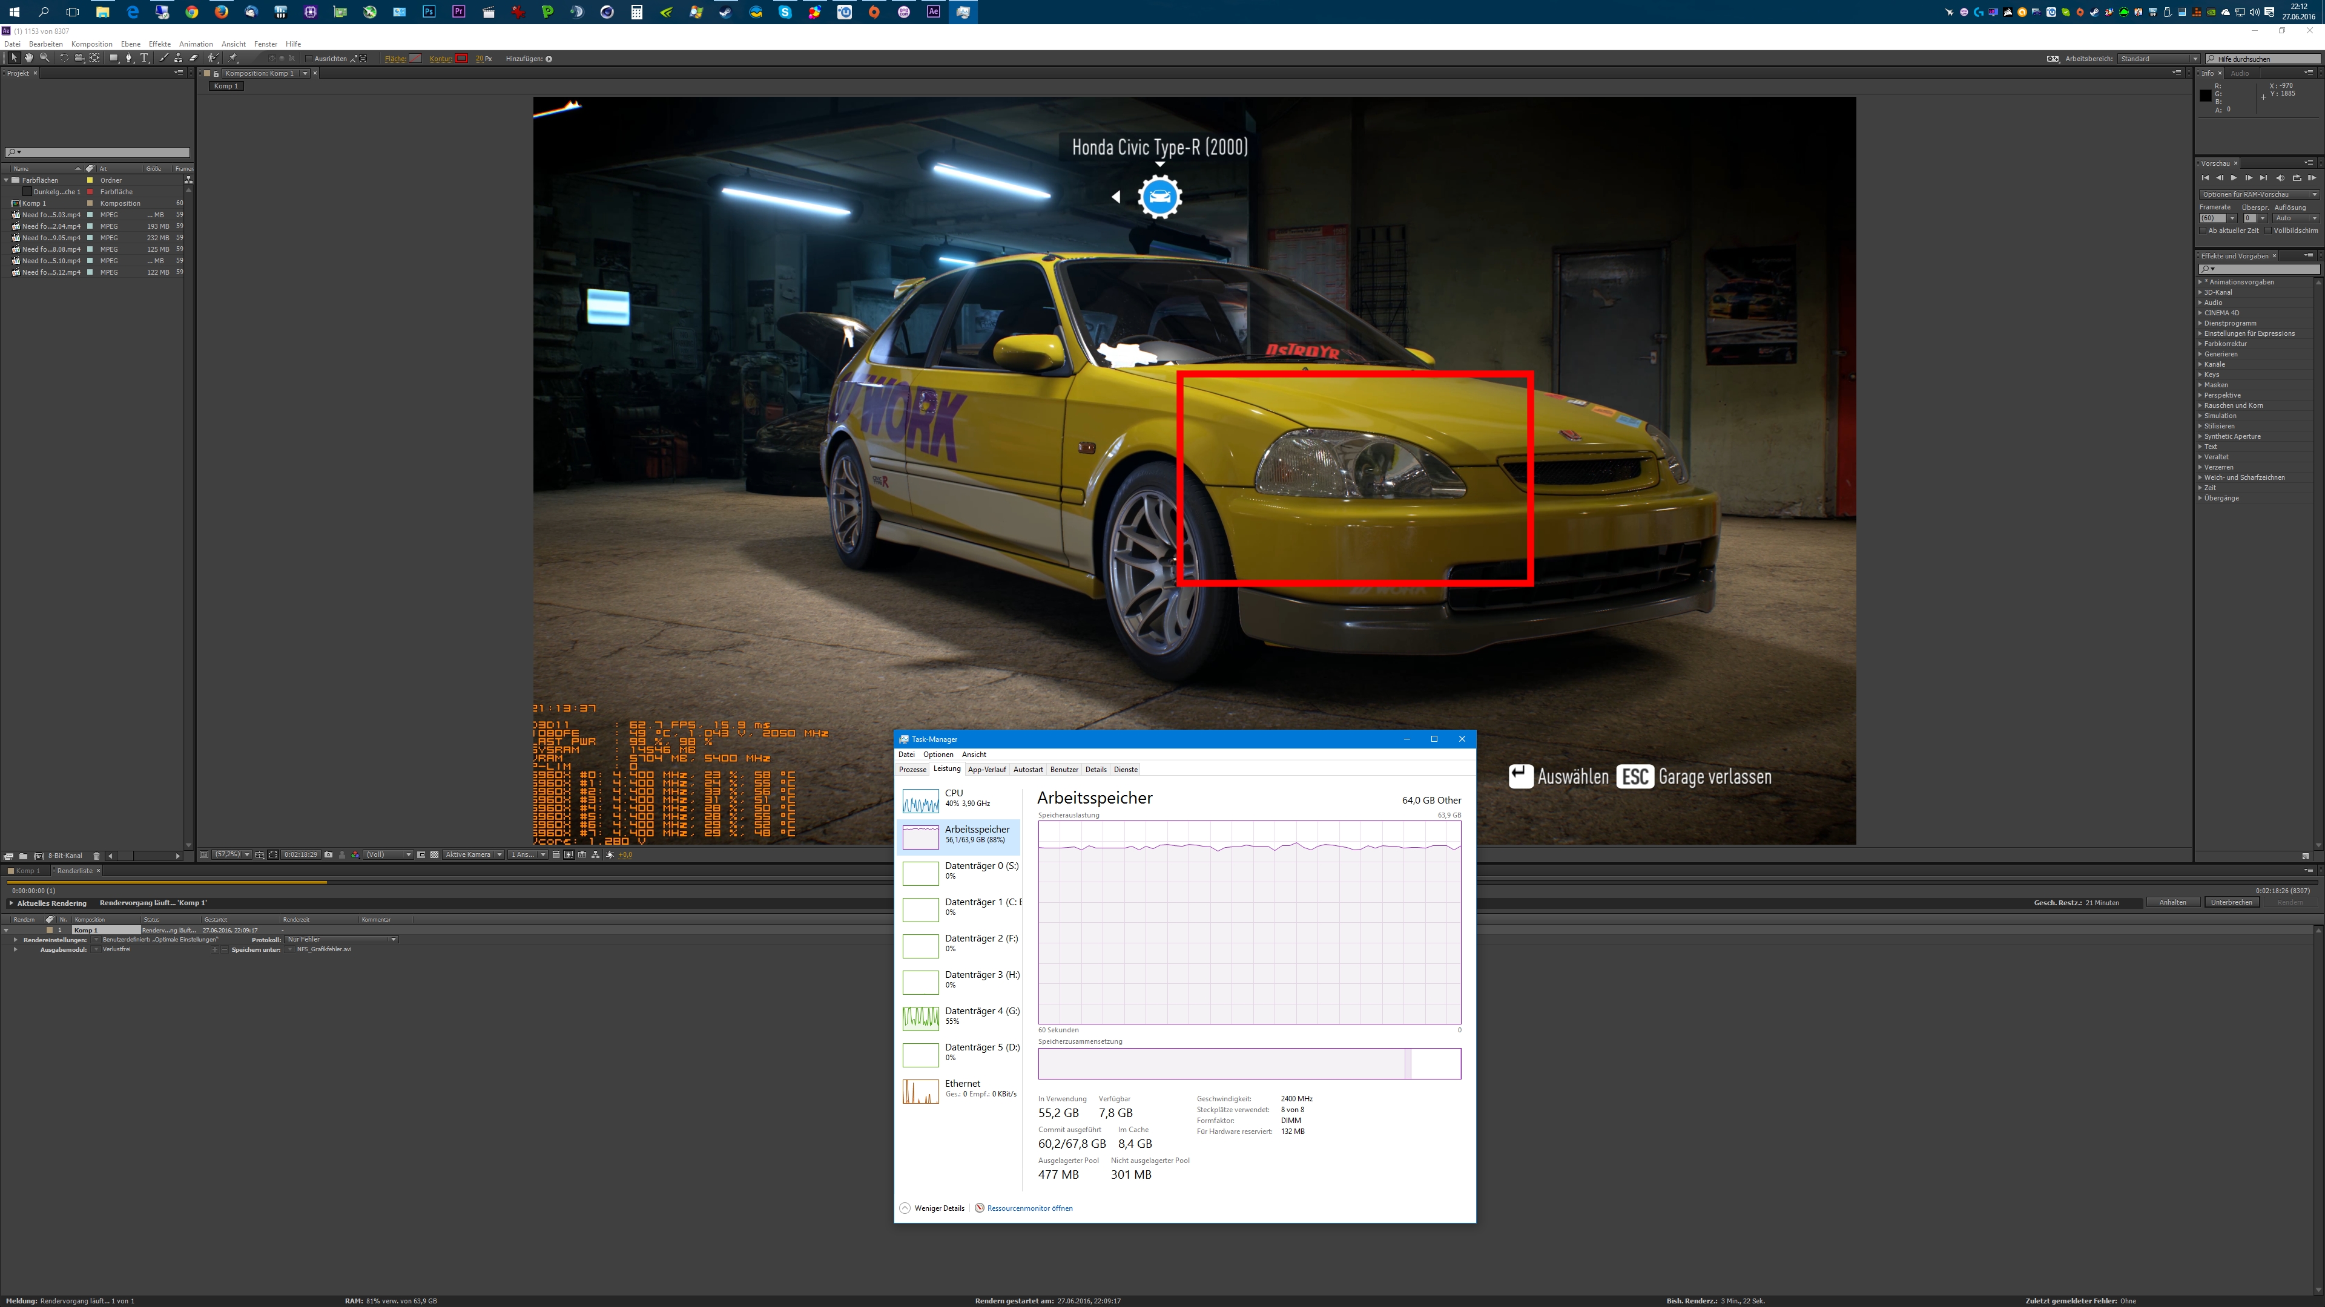Viewport: 2325px width, 1307px height.
Task: Open the Optionen für RAM-Vorschau dropdown
Action: coord(2259,194)
